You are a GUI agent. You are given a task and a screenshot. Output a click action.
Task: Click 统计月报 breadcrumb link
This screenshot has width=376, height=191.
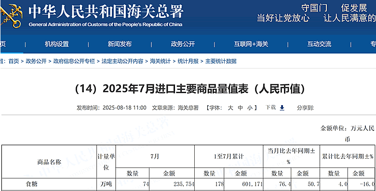188,61
